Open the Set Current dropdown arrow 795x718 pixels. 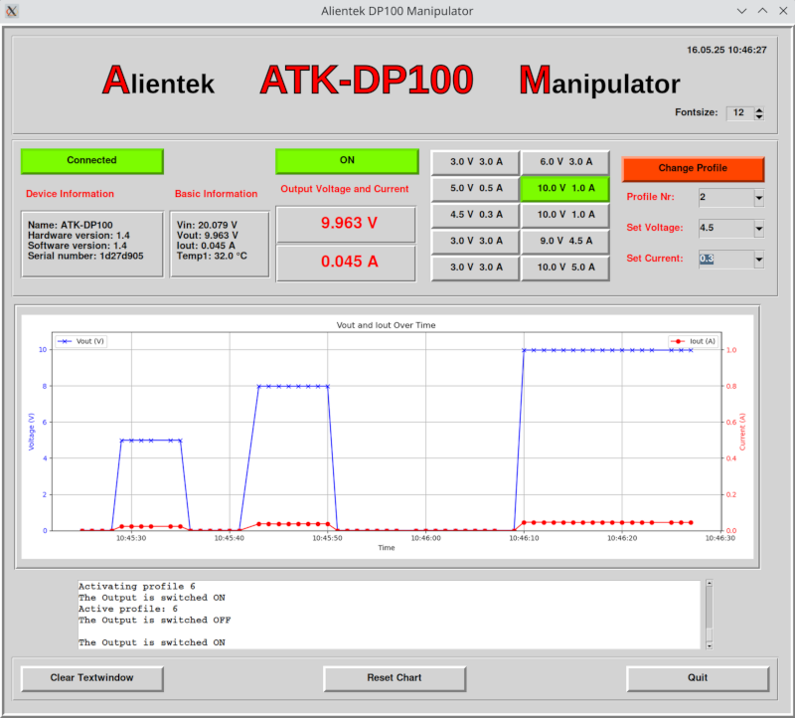[x=758, y=260]
